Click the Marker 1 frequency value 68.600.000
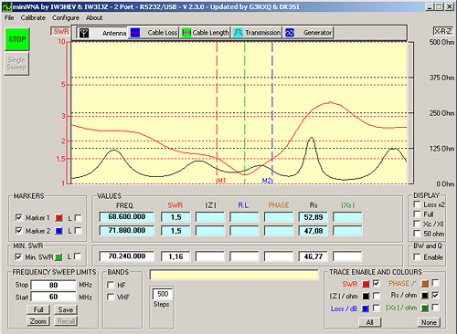 (126, 217)
